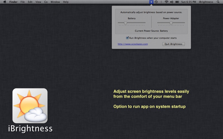Click the Quit iBrightness button
This screenshot has height=139, width=223.
pos(173,44)
